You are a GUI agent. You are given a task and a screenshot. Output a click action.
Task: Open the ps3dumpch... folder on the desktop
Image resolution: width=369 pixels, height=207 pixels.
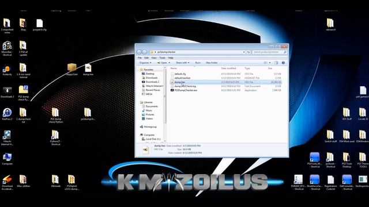click(88, 114)
